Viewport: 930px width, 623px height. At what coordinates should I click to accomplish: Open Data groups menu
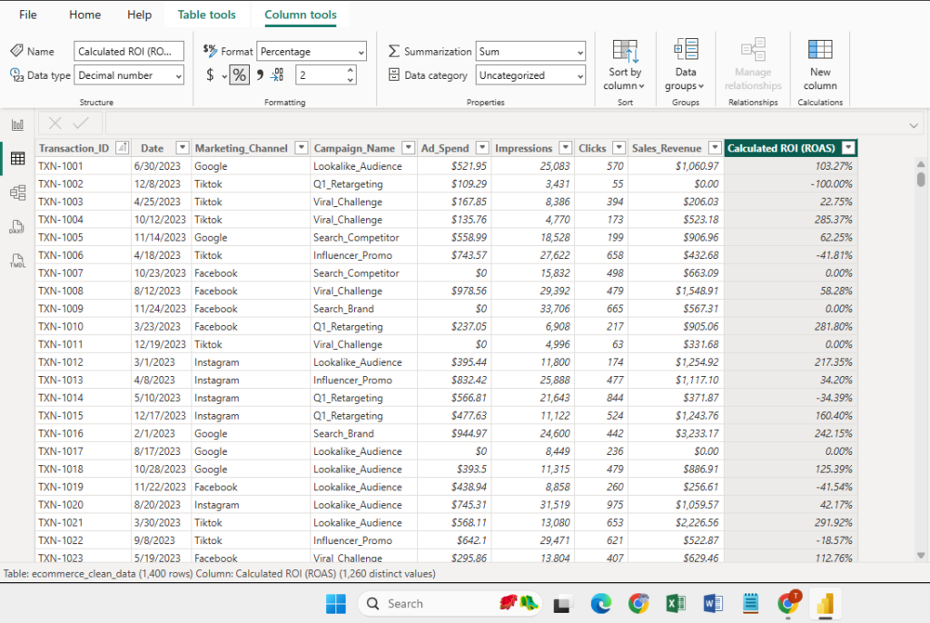[x=685, y=65]
